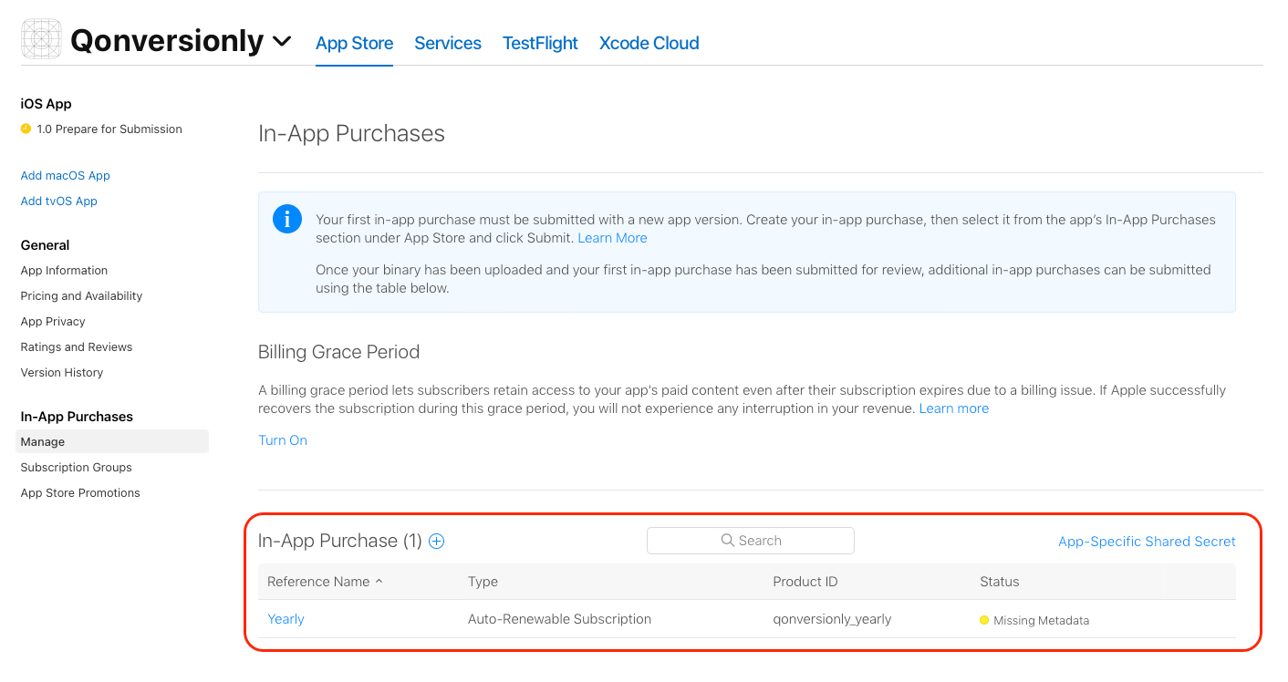1288x682 pixels.
Task: Click the Type column header
Action: click(483, 582)
